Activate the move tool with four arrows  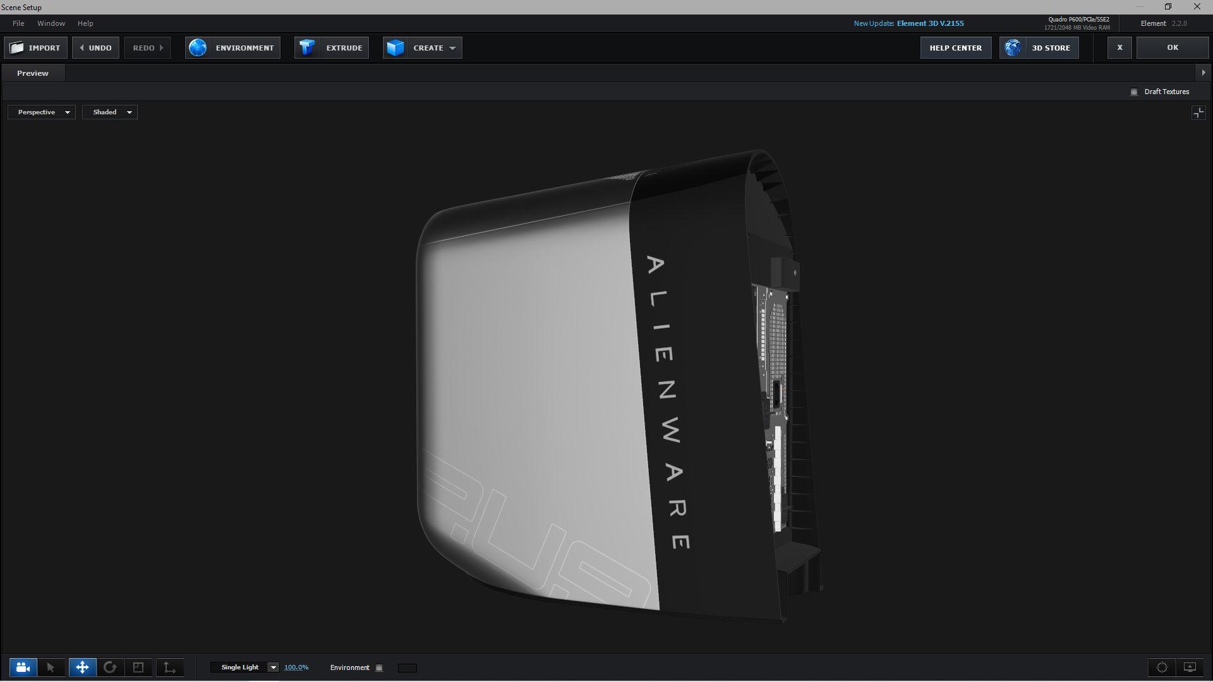82,667
